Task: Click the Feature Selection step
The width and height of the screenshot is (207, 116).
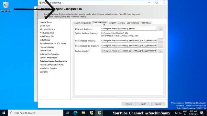Action: (x=47, y=47)
